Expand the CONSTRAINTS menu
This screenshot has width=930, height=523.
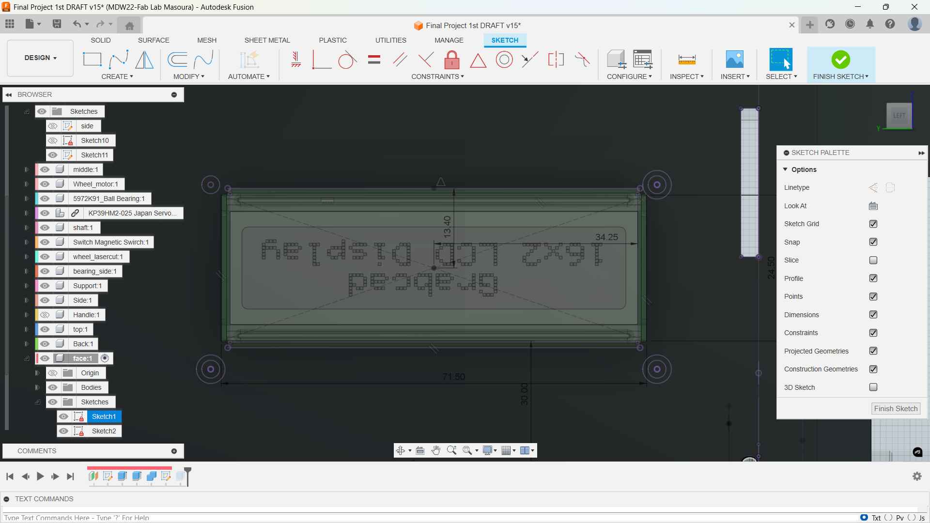pos(438,77)
